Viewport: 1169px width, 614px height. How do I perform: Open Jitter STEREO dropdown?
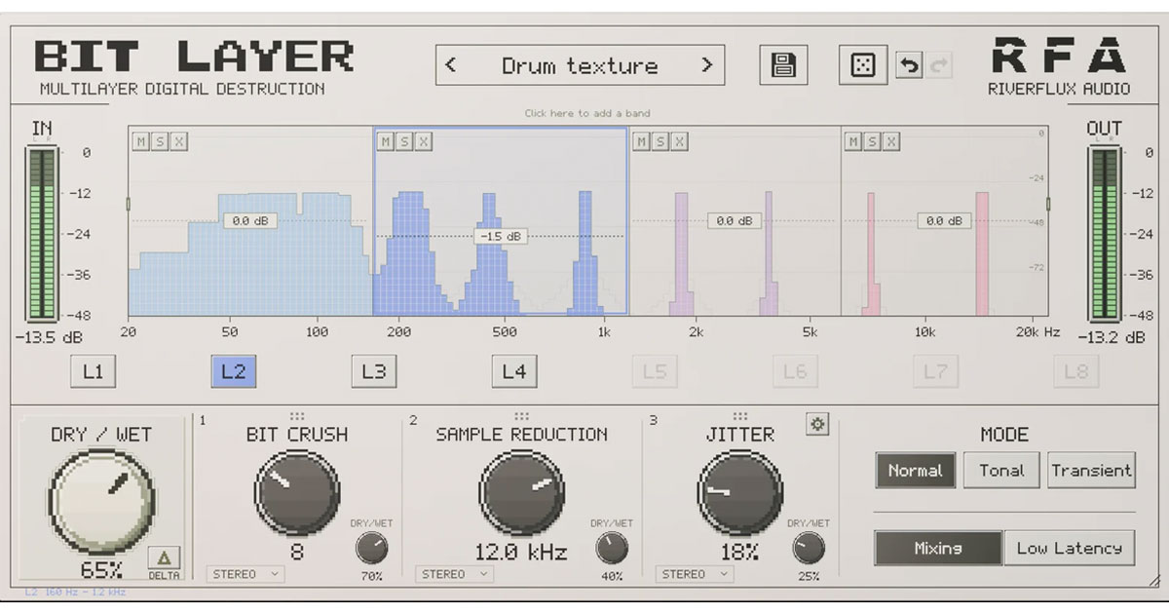point(695,574)
